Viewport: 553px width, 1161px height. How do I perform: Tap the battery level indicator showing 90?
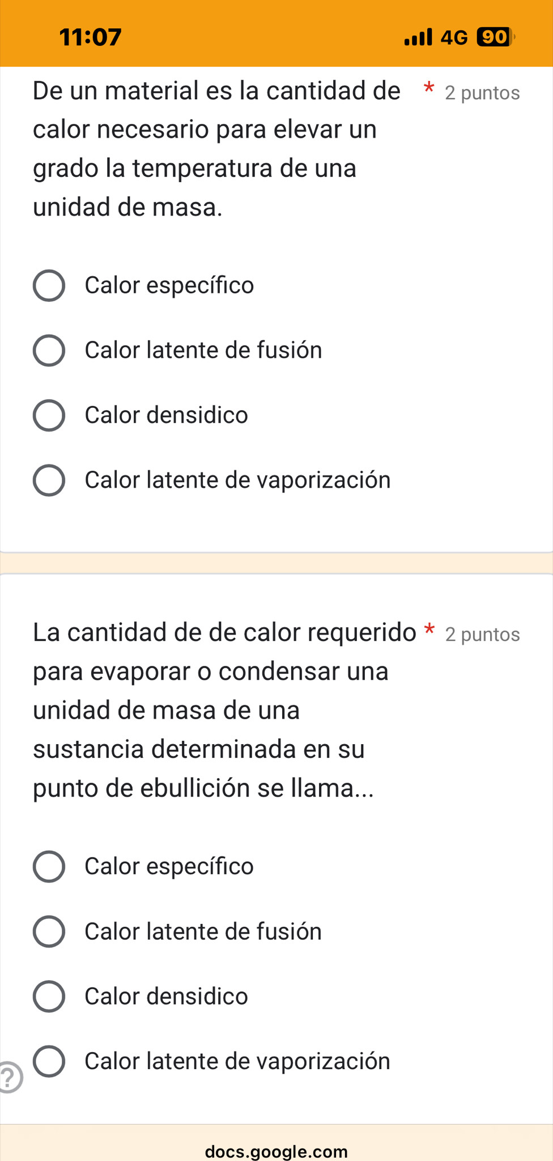[495, 37]
